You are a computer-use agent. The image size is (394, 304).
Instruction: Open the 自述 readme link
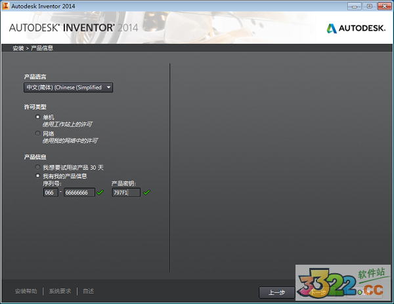[x=88, y=291]
